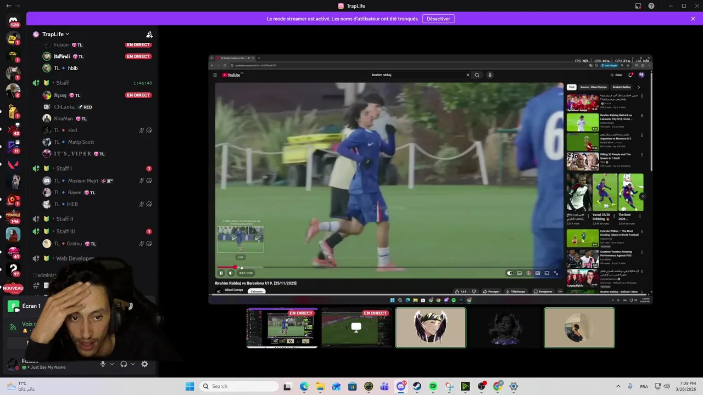
Task: Click YouTube voice search microphone
Action: pos(490,75)
